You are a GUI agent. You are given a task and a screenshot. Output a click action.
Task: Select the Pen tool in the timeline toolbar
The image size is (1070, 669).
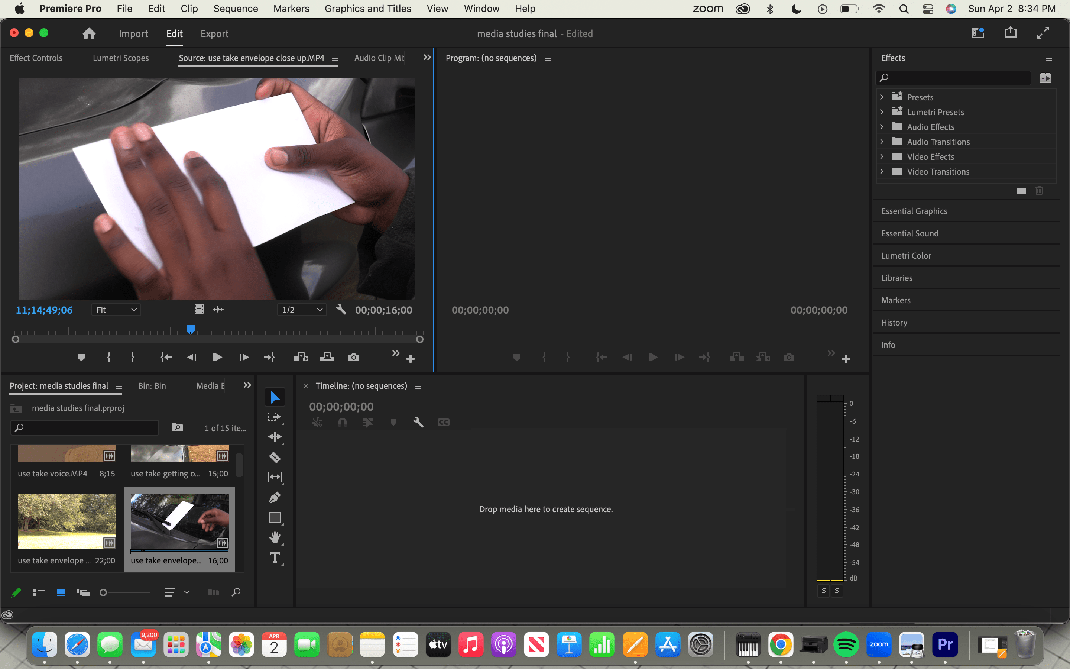tap(275, 497)
